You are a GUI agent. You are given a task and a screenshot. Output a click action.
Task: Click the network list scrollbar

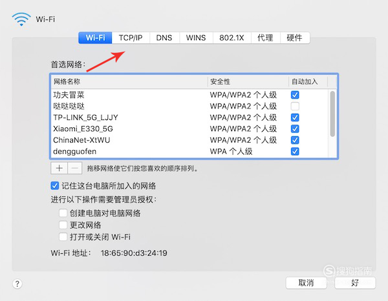[x=332, y=114]
